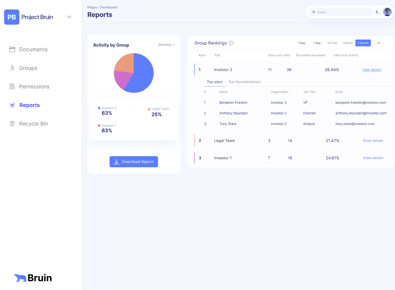Click Show details for Legal Team

point(373,141)
